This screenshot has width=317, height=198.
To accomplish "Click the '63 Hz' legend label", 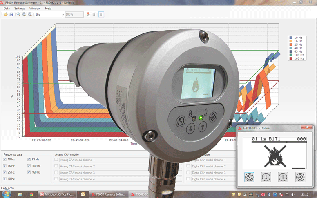I will pyautogui.click(x=298, y=51).
